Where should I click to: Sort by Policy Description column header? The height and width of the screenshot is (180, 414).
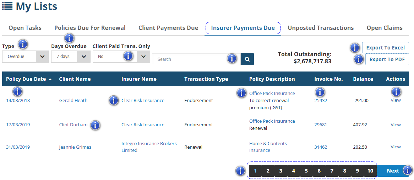272,79
